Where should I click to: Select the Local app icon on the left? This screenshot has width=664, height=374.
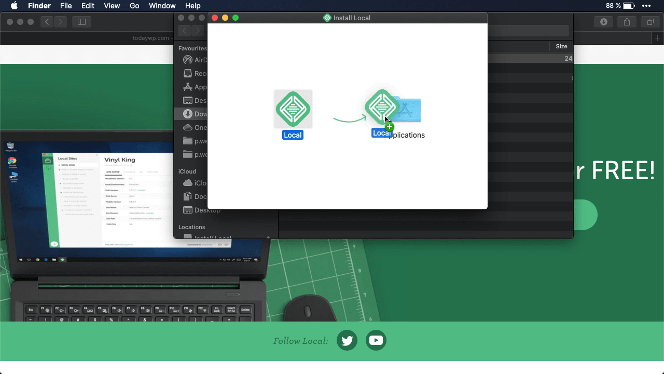tap(293, 109)
